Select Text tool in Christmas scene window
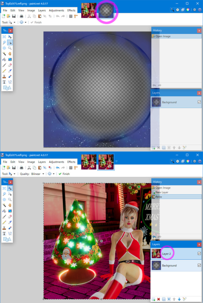Viewport: 203px width, 303px height. coord(4,234)
